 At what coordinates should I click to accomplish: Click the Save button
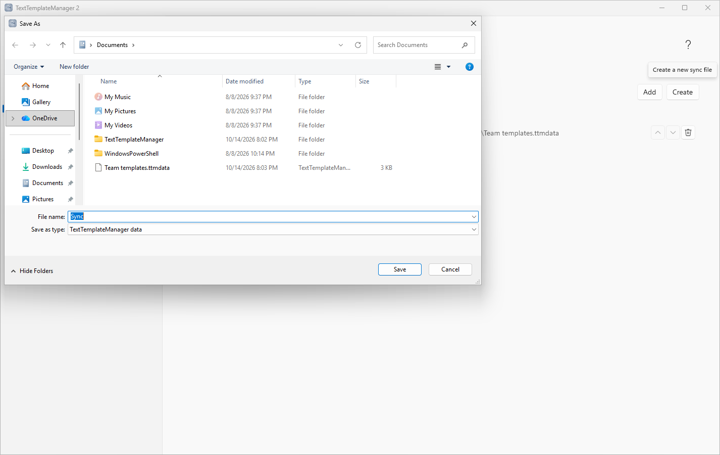(400, 269)
